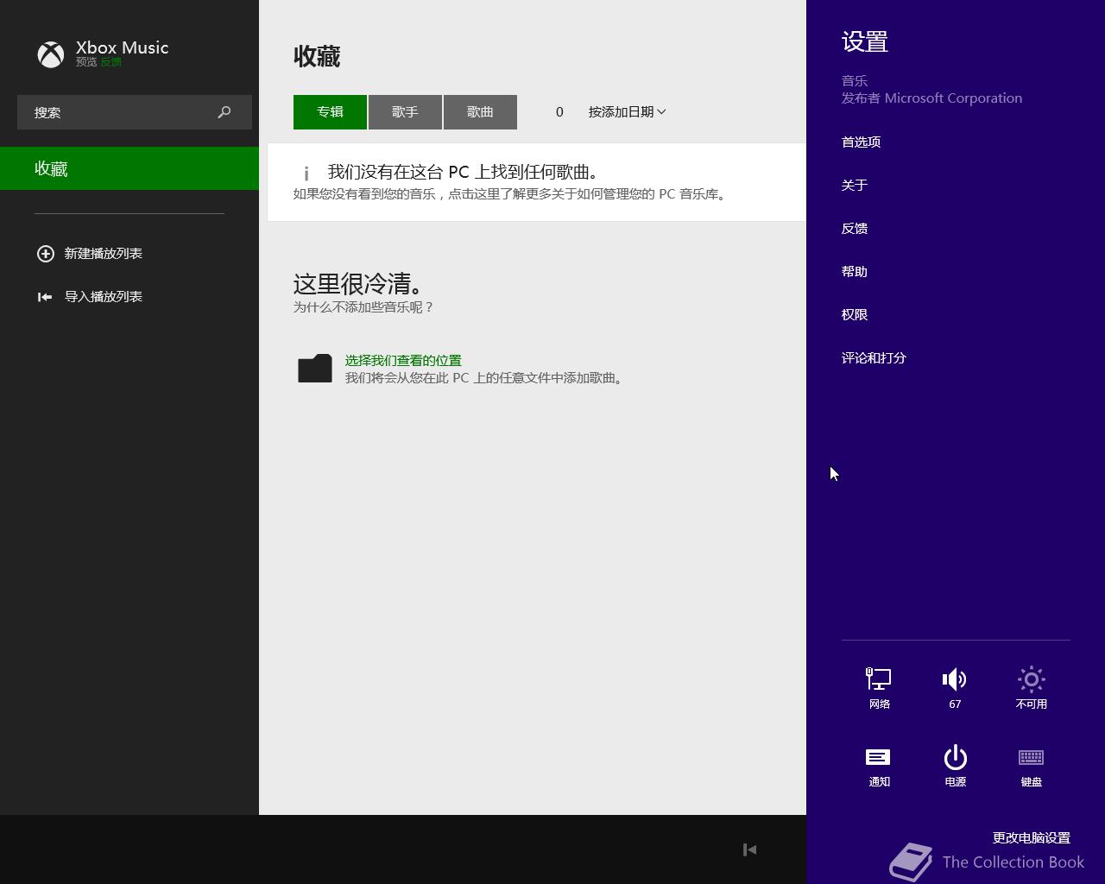Switch to the 歌手 (artists) tab
The width and height of the screenshot is (1105, 884).
[405, 112]
